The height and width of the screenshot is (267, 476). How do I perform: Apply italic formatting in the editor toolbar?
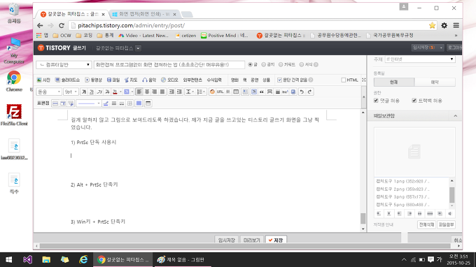99,92
